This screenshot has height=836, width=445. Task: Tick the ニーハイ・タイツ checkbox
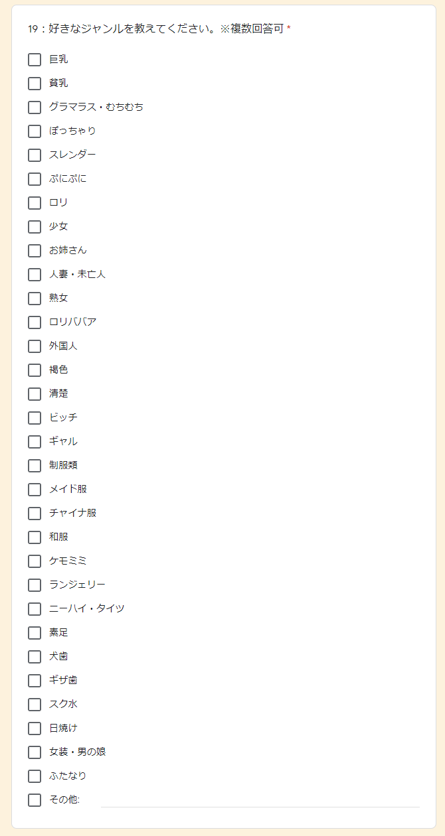pyautogui.click(x=35, y=609)
